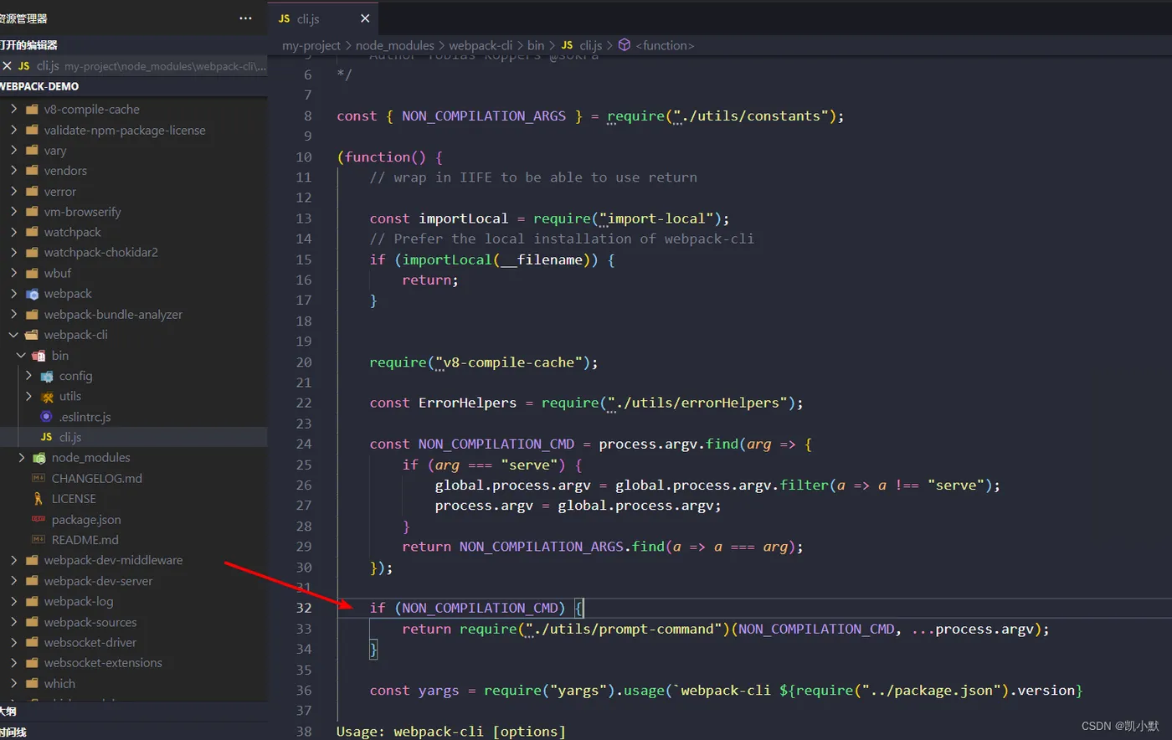Click the node_modules folder icon
The height and width of the screenshot is (740, 1172).
pos(39,458)
